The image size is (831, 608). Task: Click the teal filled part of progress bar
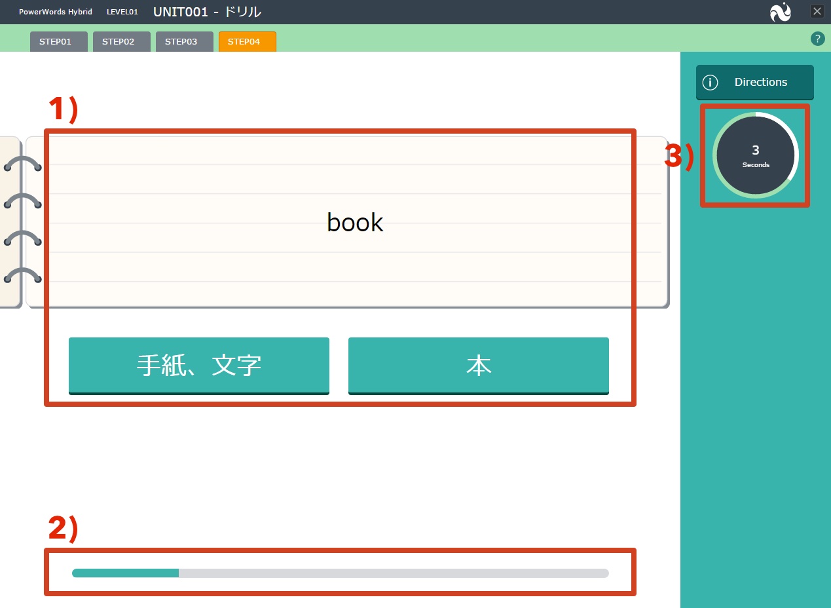click(x=125, y=573)
